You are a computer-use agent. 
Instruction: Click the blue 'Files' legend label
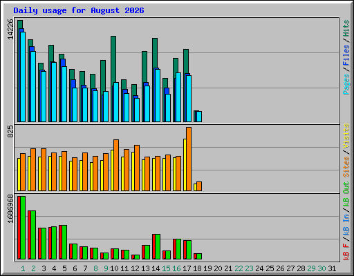pyautogui.click(x=346, y=55)
